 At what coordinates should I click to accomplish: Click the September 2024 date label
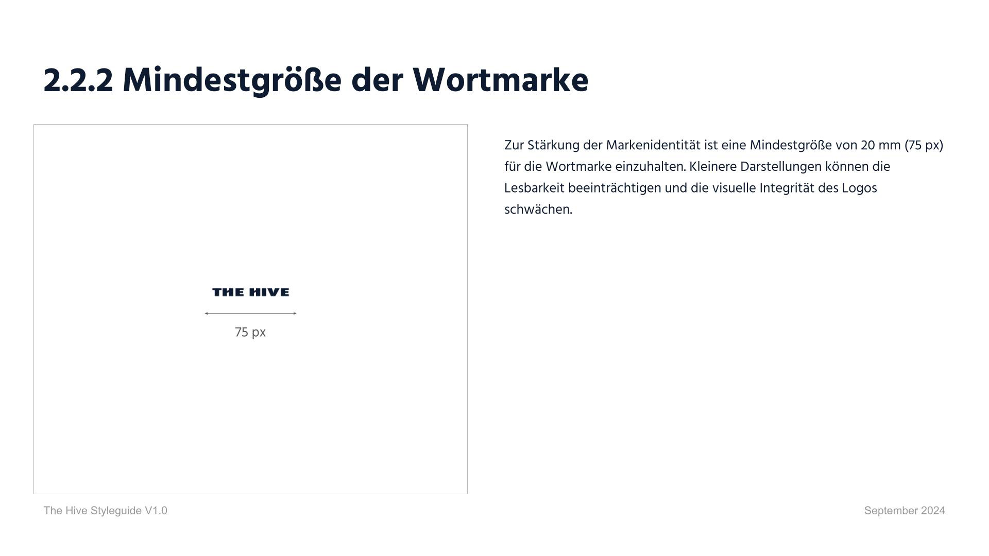click(x=905, y=511)
